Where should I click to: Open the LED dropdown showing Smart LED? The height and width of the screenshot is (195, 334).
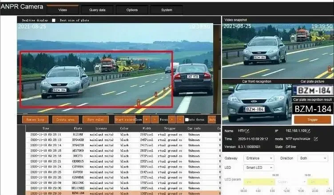(258, 168)
